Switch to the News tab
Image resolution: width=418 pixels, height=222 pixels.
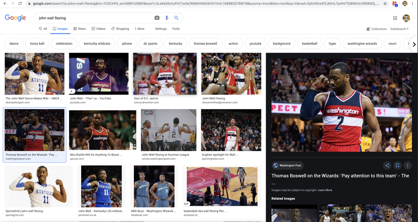point(80,29)
